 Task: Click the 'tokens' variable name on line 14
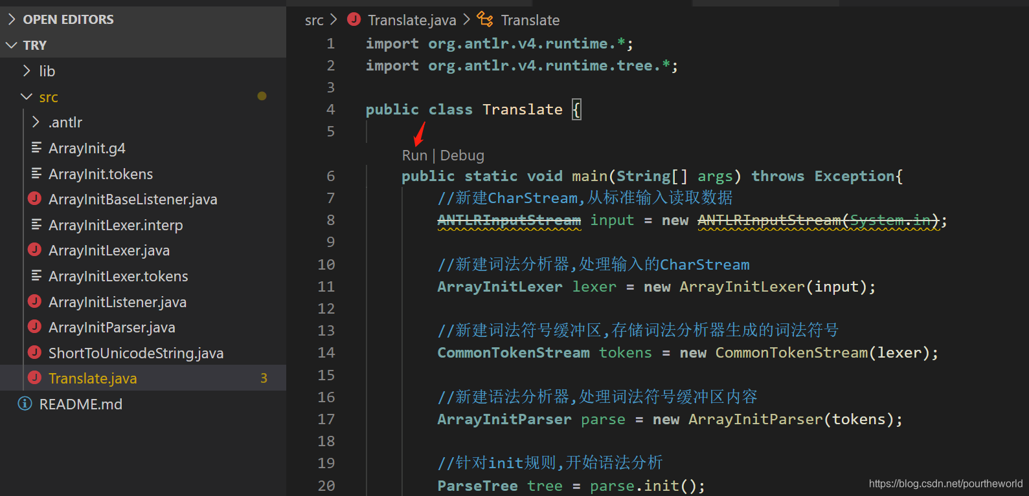(626, 353)
